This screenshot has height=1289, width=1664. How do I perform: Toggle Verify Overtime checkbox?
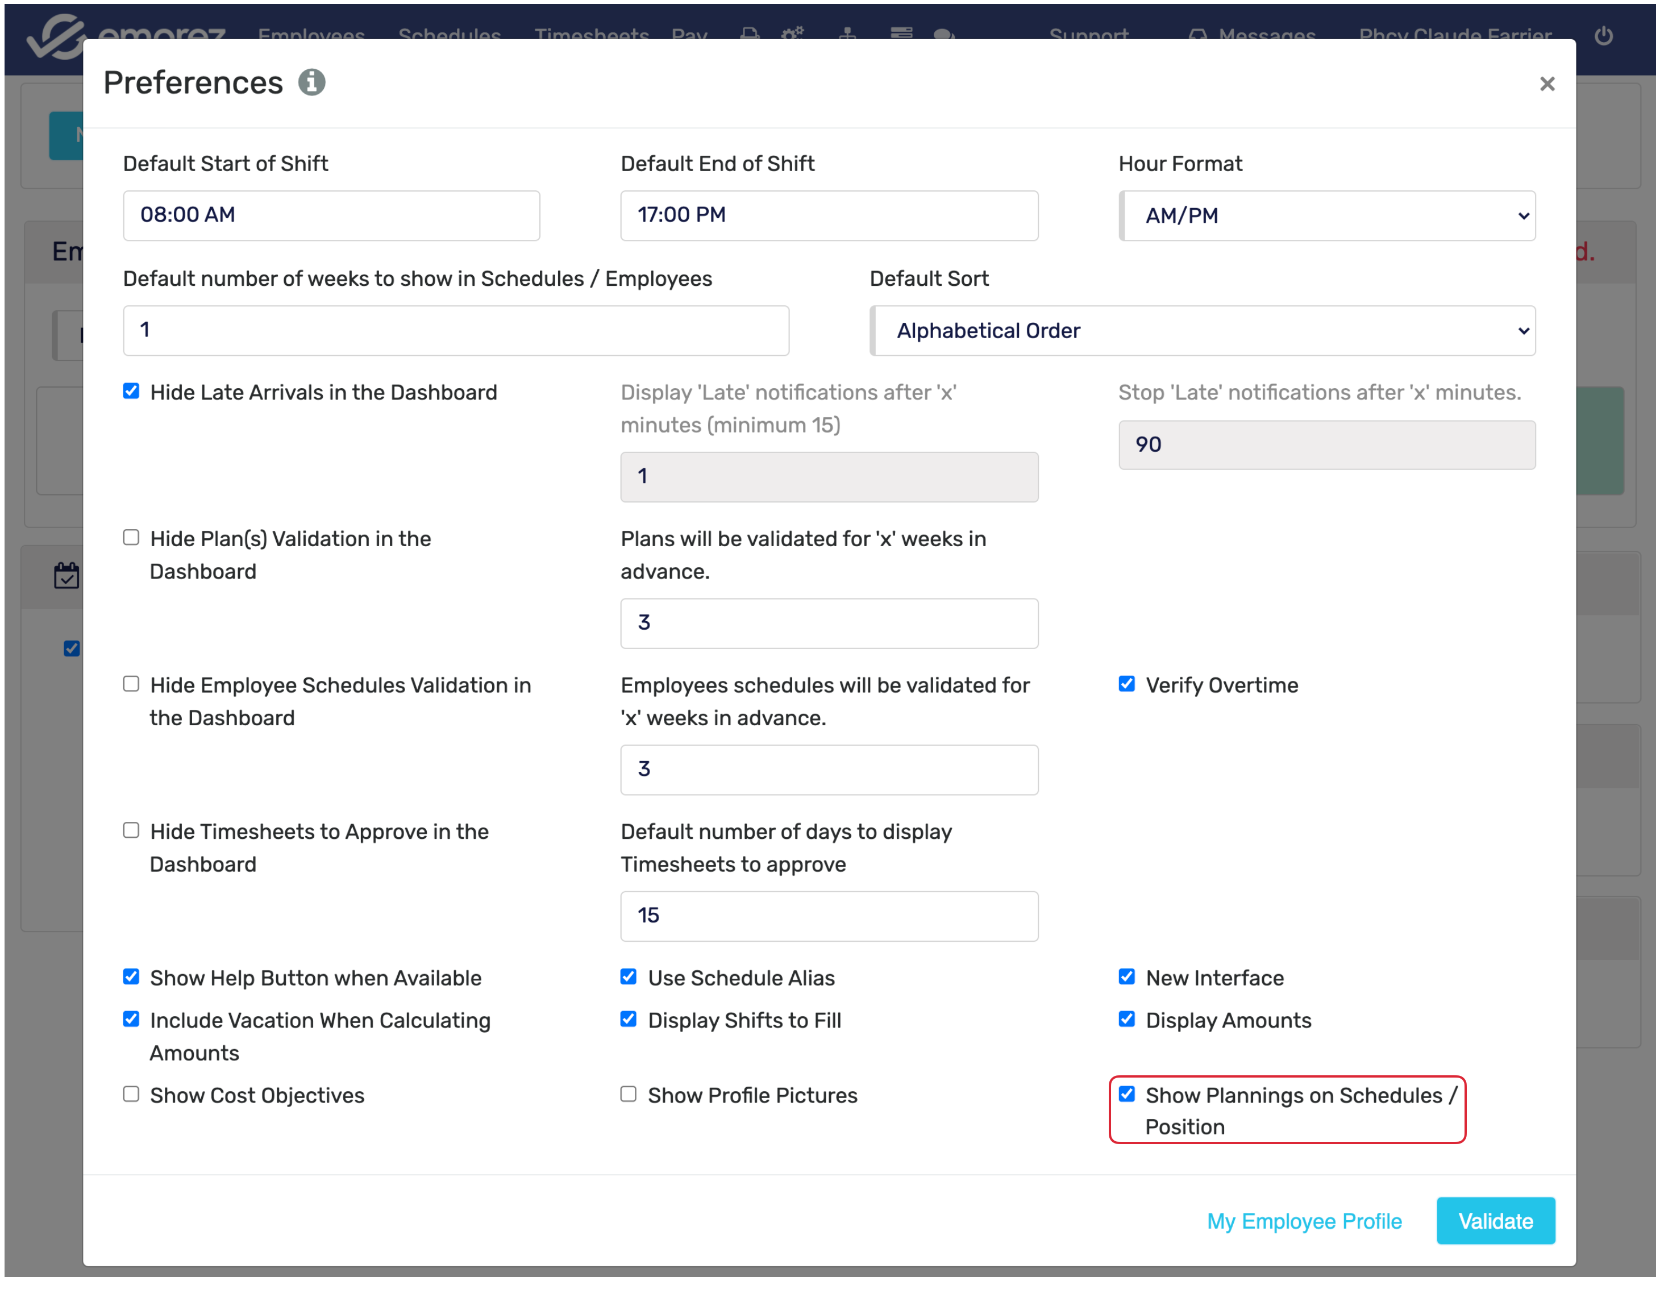(1126, 684)
